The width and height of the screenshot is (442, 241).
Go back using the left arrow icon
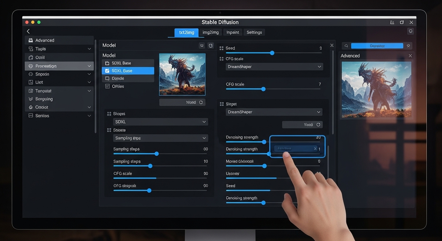point(28,31)
